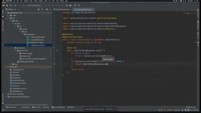
Task: Click the Favorites side tool tab
Action: [x=3, y=99]
